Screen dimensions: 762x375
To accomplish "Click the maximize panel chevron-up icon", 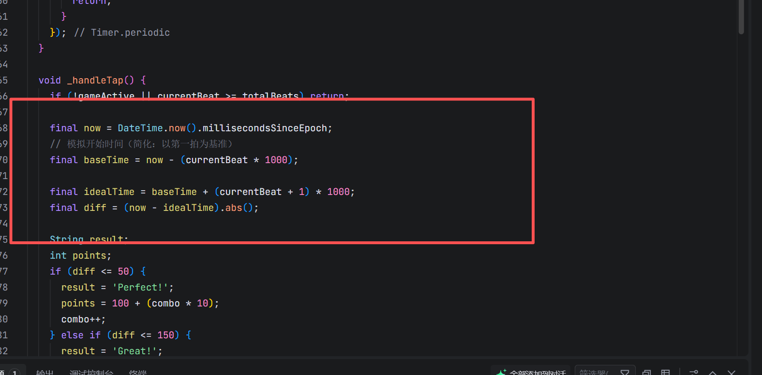I will pos(713,373).
